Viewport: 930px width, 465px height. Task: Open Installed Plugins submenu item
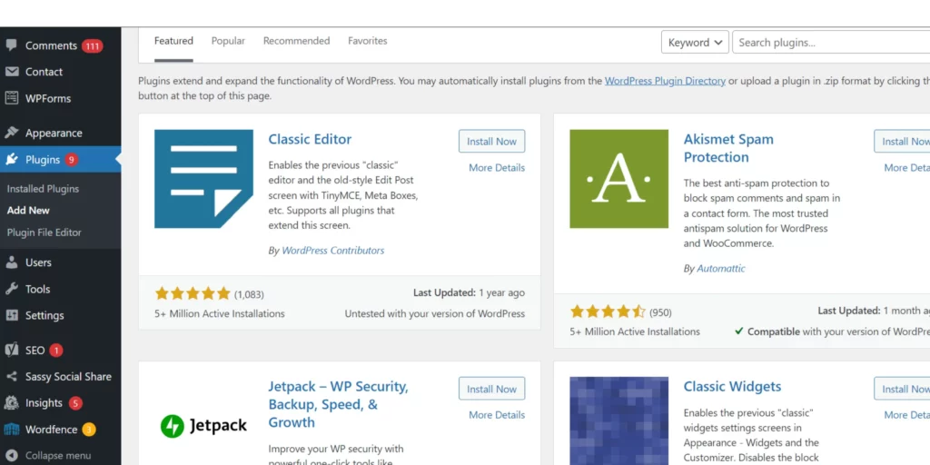[43, 189]
